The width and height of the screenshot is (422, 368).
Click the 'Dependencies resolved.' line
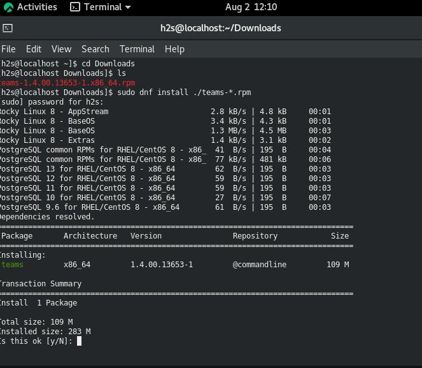pos(46,217)
